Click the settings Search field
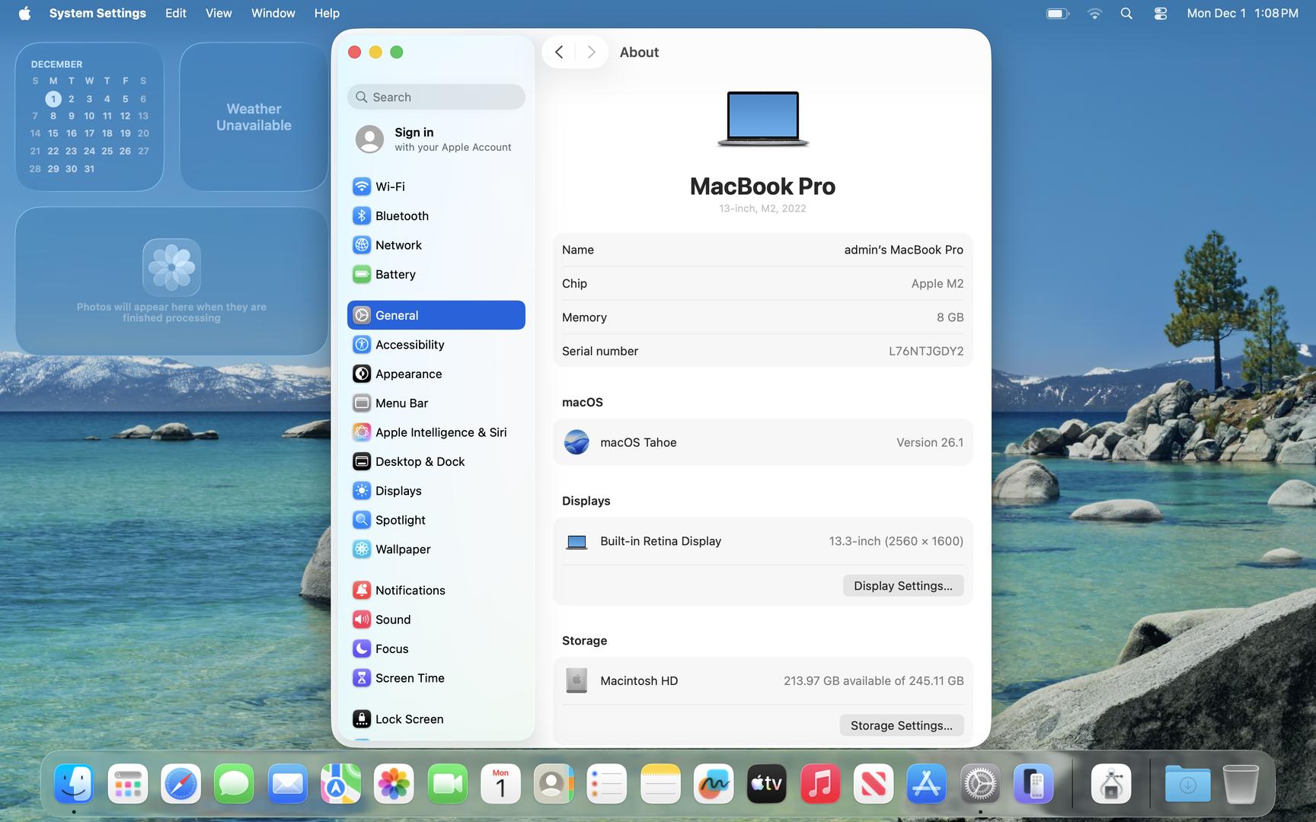Viewport: 1316px width, 822px height. point(436,97)
